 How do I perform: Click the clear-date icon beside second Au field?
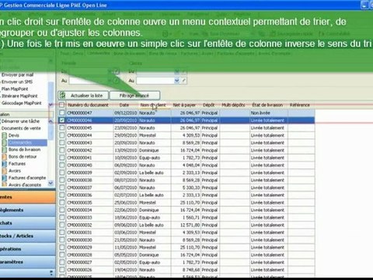[x=184, y=81]
